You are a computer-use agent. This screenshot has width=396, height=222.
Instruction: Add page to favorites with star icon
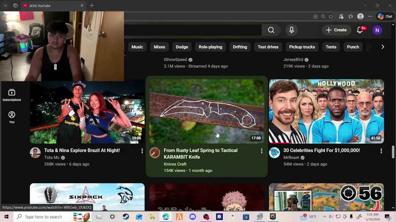pos(331,17)
